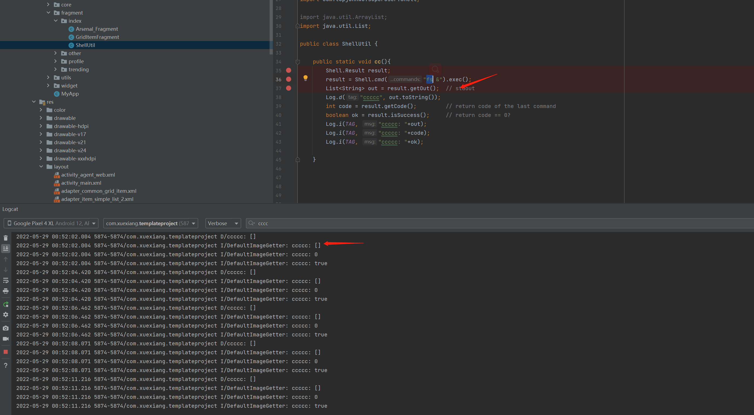Collapse the layout folder in the project tree
Screen dimensions: 754x415
[x=41, y=166]
